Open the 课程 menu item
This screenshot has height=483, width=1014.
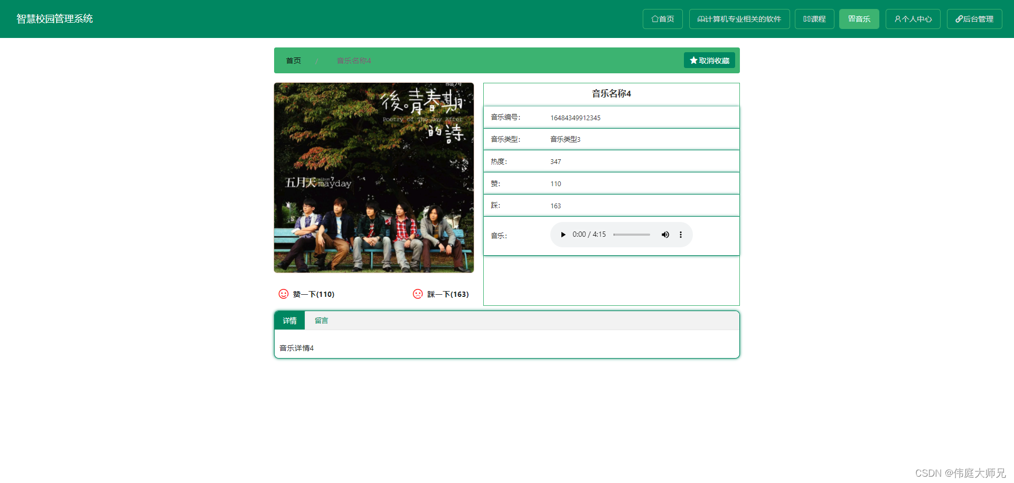(814, 18)
